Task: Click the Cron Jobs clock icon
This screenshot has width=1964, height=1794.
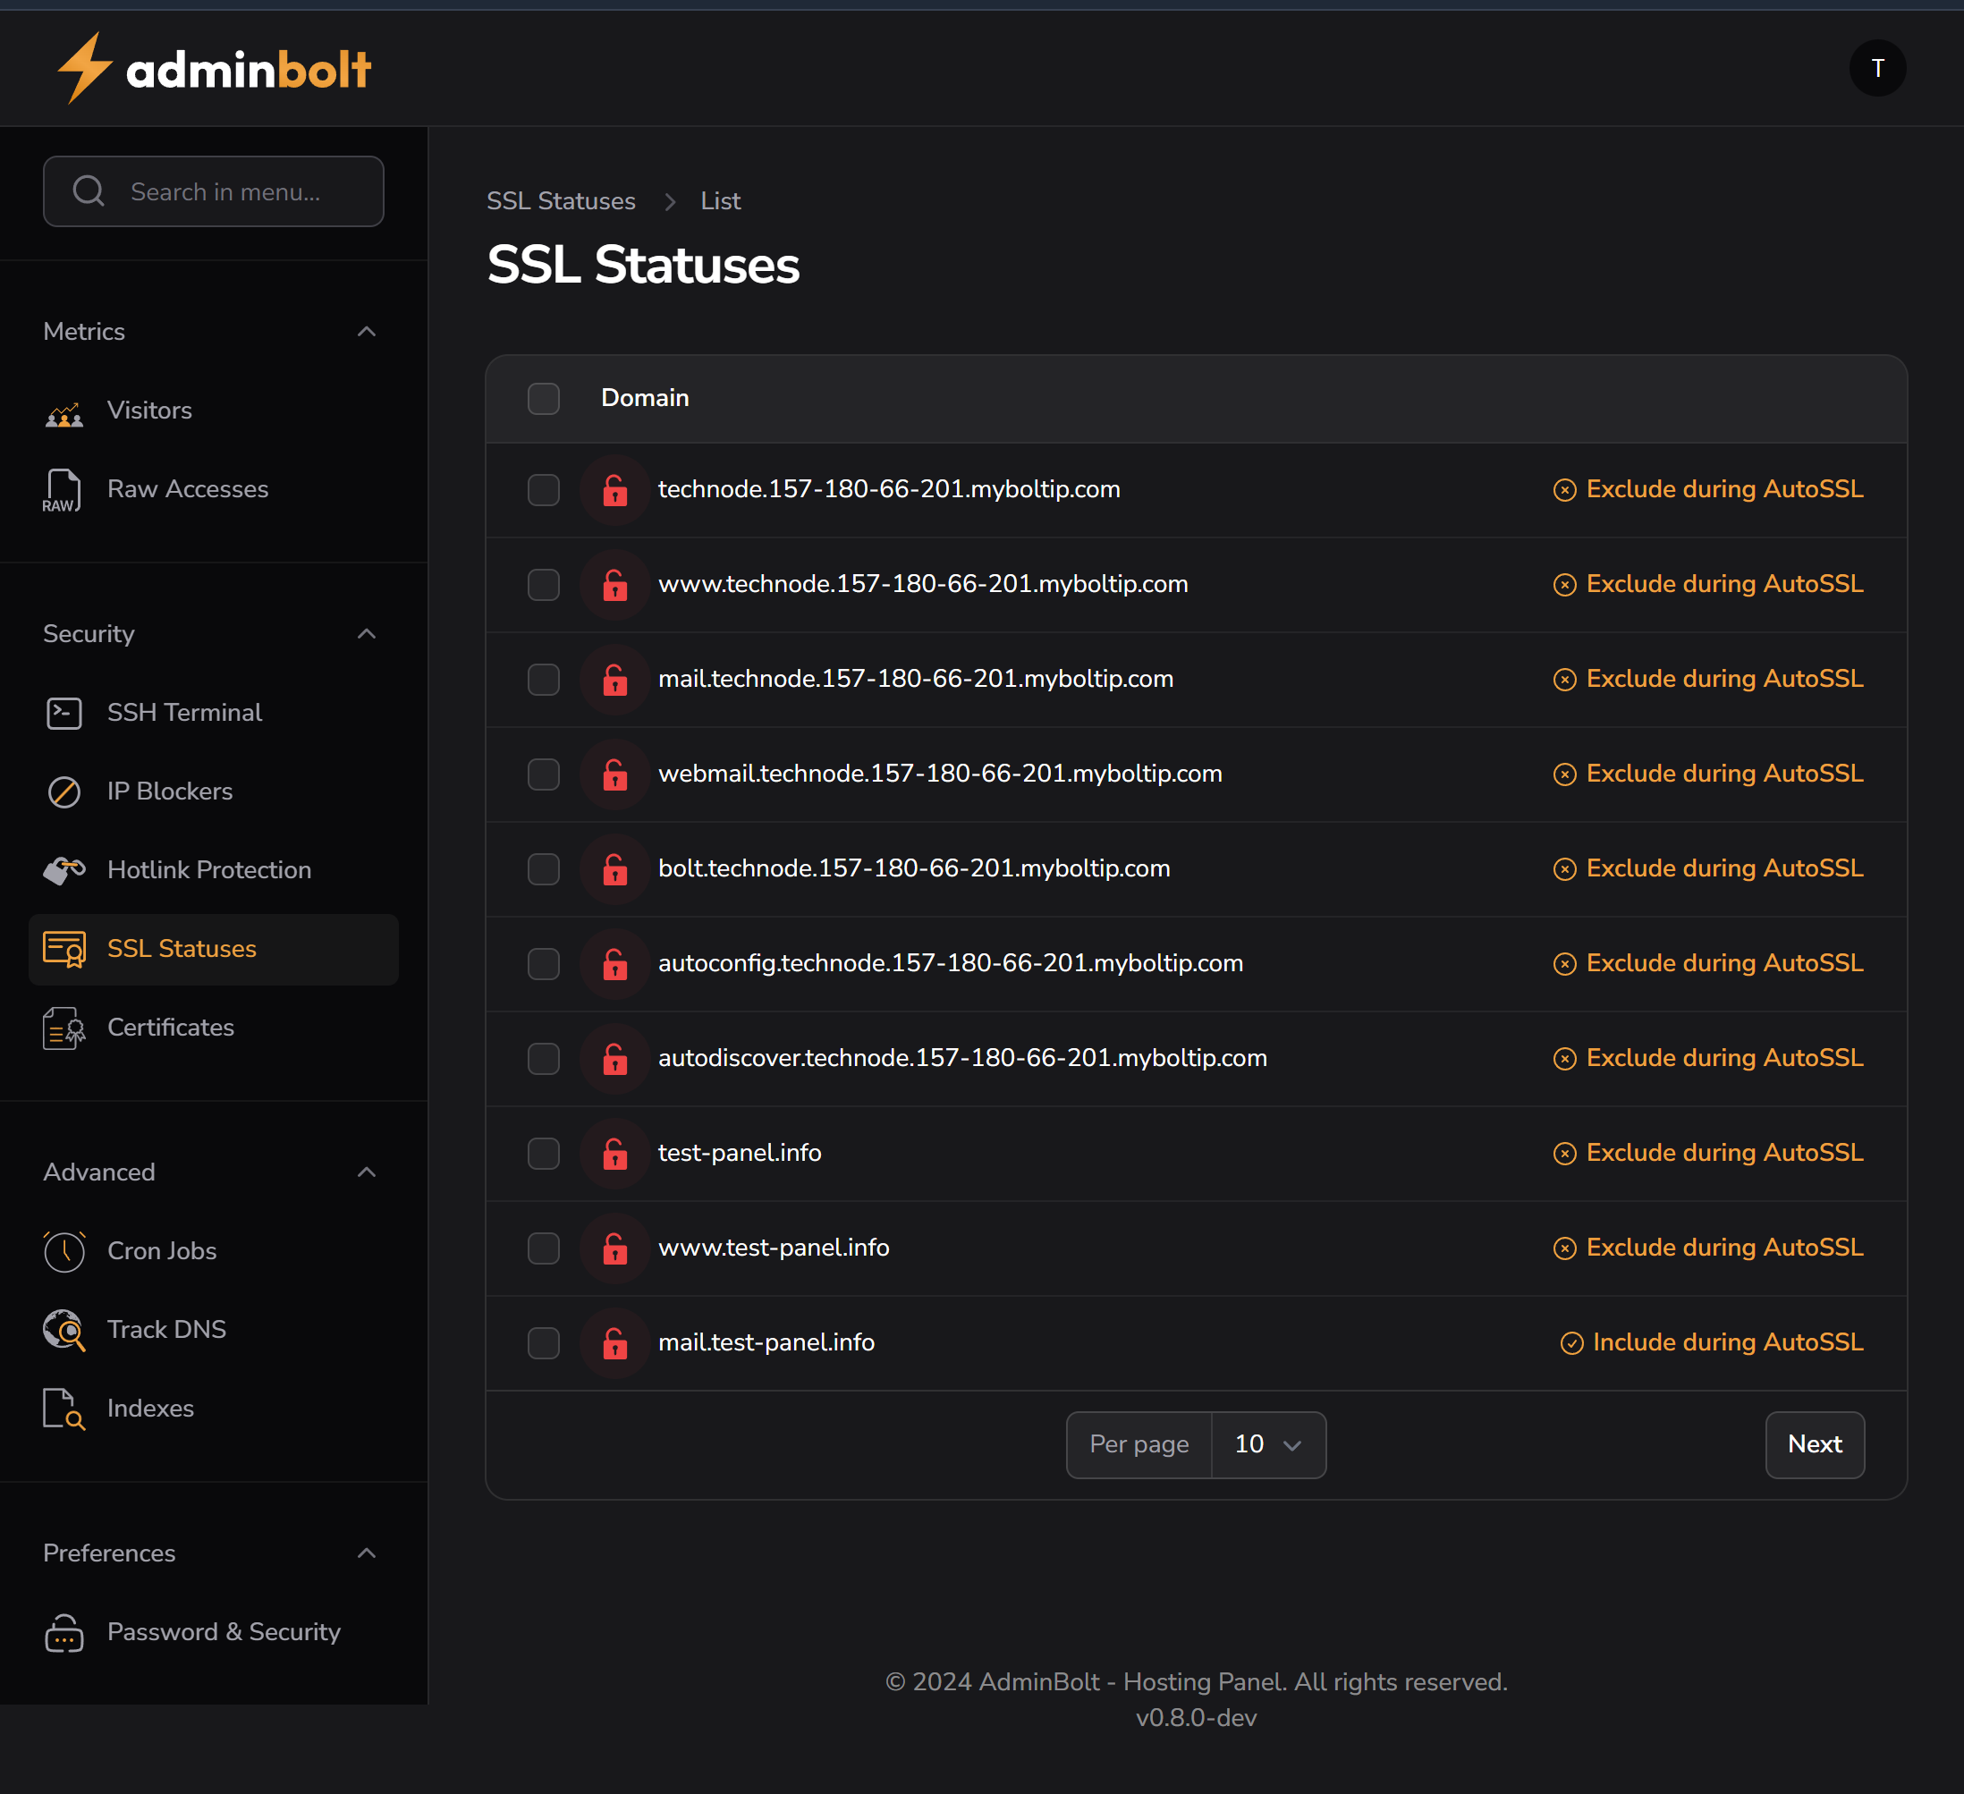Action: [x=63, y=1250]
